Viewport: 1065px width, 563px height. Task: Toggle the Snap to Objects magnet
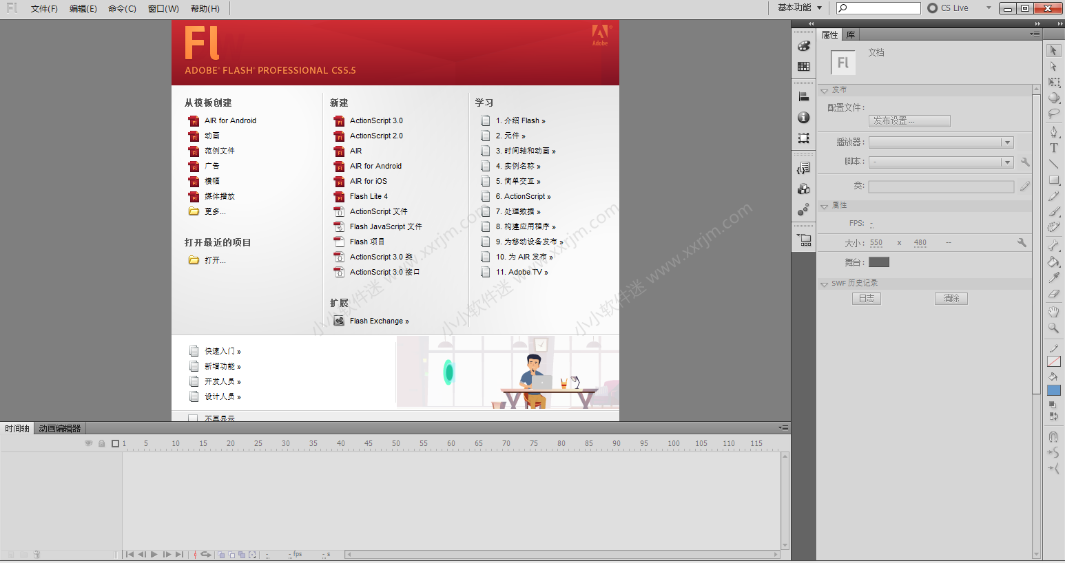(1053, 436)
